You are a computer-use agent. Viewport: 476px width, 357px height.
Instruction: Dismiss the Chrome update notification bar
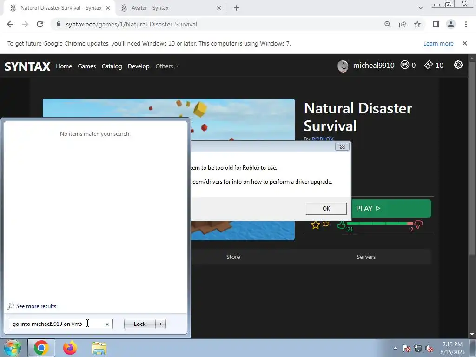coord(464,43)
